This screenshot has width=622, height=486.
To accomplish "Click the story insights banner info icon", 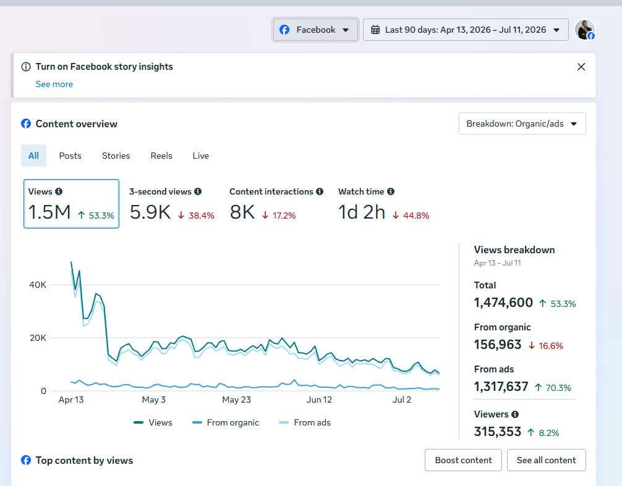I will [26, 67].
